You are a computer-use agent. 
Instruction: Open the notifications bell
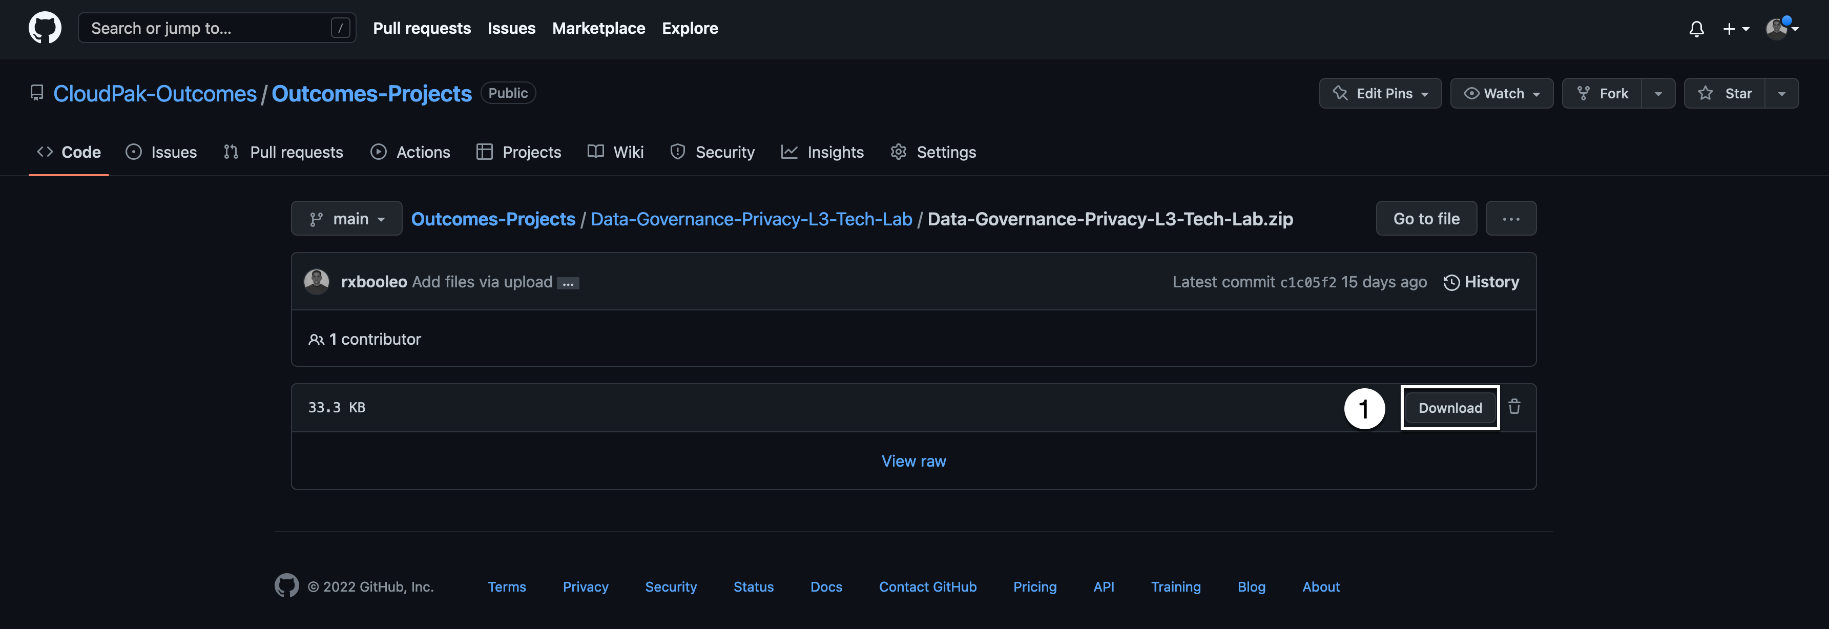tap(1696, 29)
